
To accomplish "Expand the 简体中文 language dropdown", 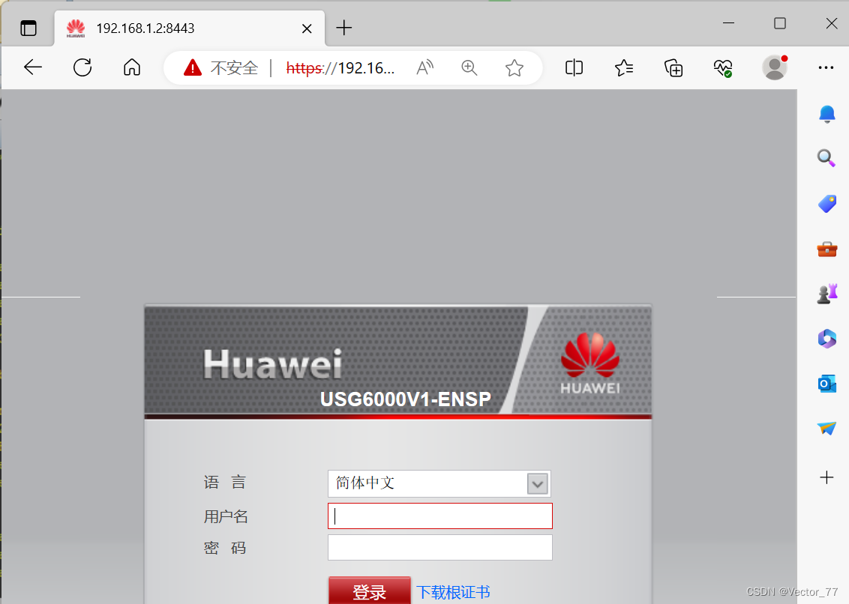I will [x=439, y=483].
